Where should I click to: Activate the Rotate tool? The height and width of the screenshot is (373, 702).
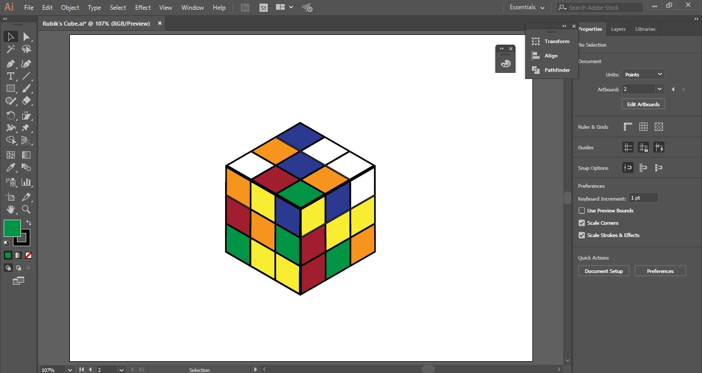tap(10, 115)
